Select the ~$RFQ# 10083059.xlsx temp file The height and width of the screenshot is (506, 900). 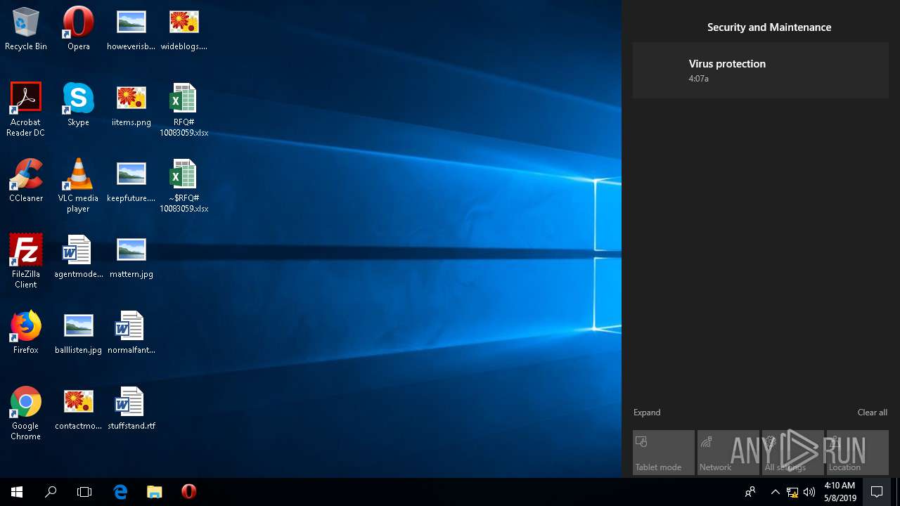pos(184,186)
